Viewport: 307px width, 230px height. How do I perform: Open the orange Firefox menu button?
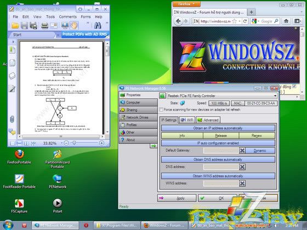coord(186,4)
